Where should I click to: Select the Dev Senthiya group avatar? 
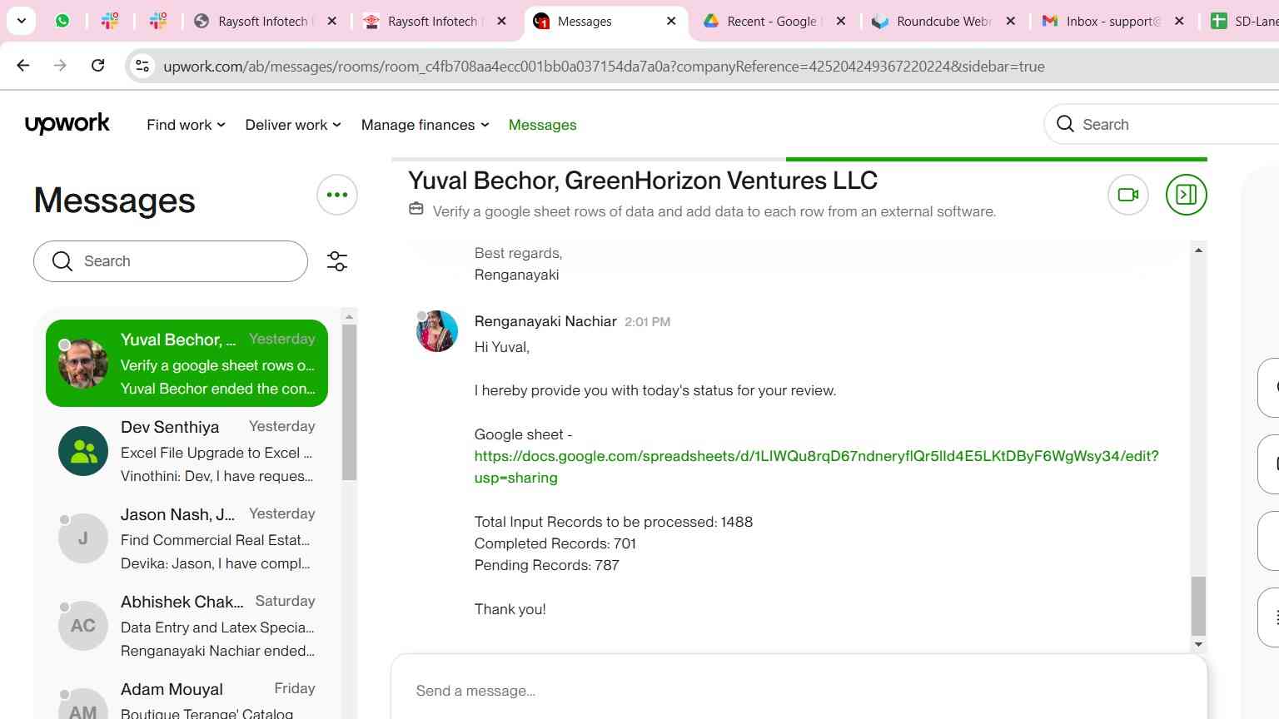point(83,451)
